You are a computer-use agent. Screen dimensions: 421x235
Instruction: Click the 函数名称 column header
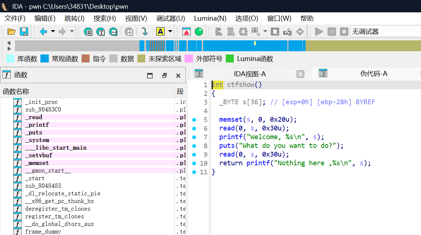(87, 91)
